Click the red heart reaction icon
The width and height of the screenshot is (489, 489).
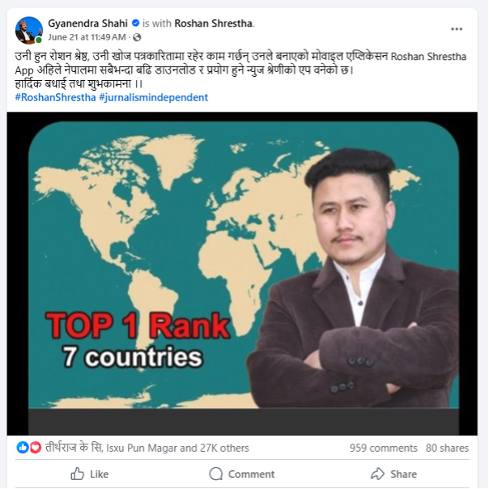tap(36, 448)
